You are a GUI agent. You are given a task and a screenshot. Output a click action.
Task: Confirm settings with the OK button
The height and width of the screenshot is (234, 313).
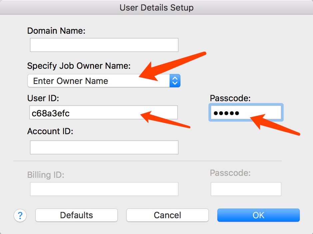258,215
